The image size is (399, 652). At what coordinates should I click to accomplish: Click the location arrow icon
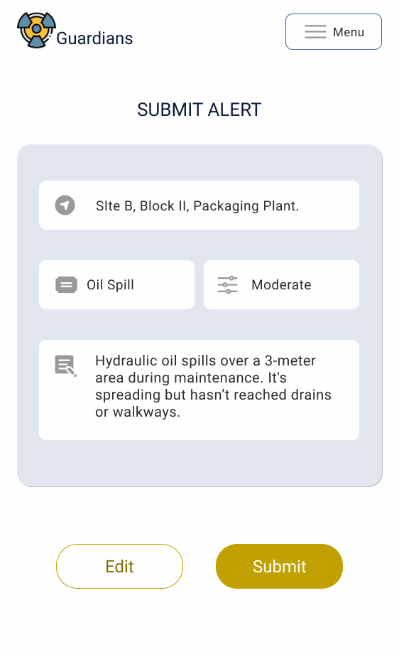coord(65,205)
